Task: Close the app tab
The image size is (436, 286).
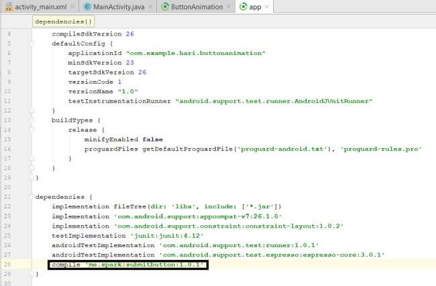Action: [x=267, y=7]
